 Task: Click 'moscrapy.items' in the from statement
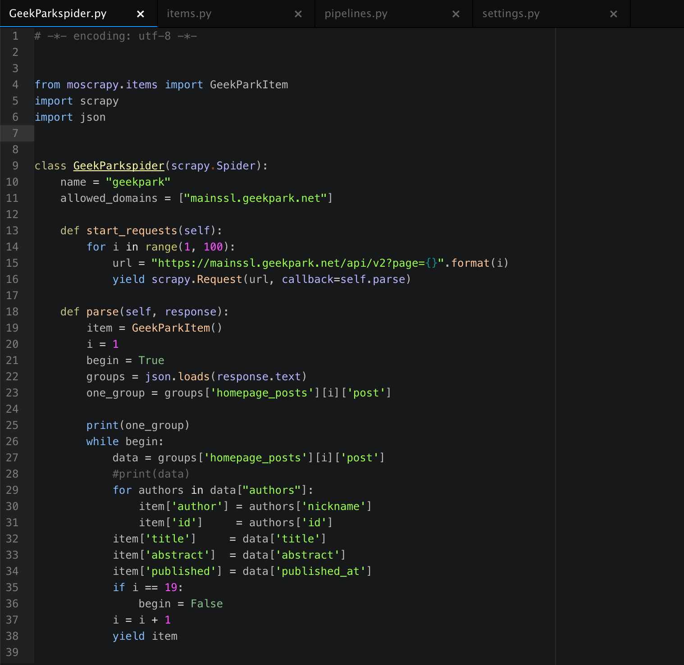point(112,85)
